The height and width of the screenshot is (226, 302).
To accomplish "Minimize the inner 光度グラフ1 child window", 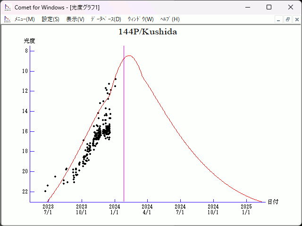I will pyautogui.click(x=279, y=19).
